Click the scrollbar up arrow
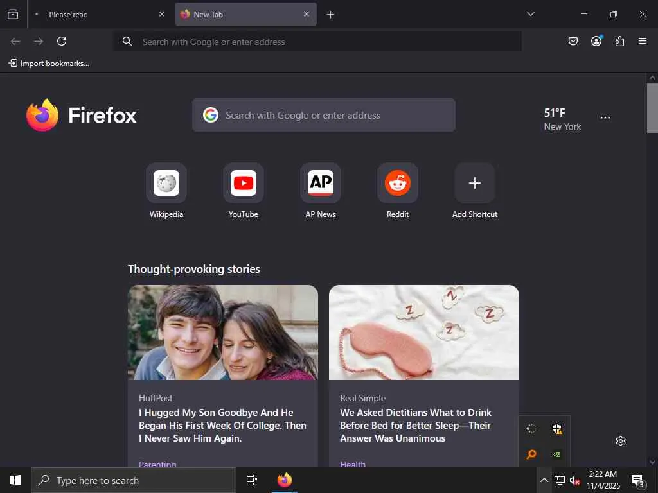Image resolution: width=658 pixels, height=493 pixels. (652, 78)
